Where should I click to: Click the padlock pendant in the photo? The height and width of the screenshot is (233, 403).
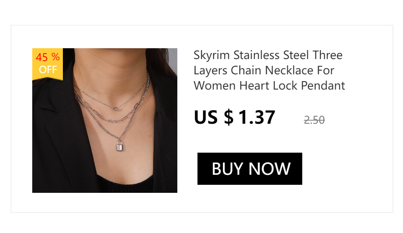[120, 145]
